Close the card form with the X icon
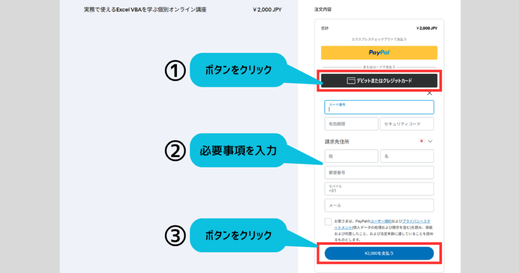The height and width of the screenshot is (273, 519). point(429,93)
